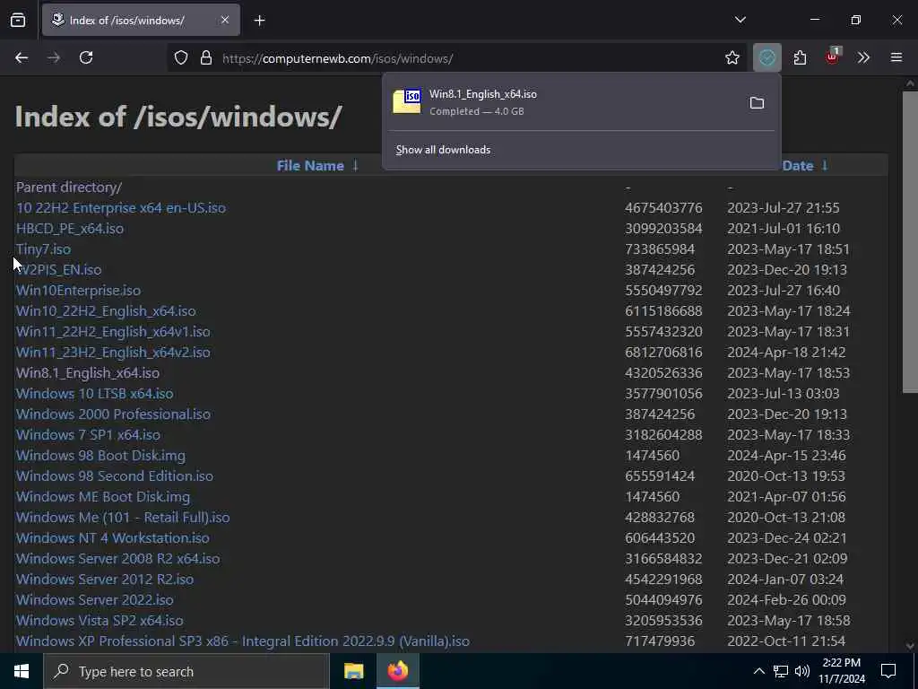The height and width of the screenshot is (689, 918).
Task: Open volume control tray icon
Action: click(x=802, y=671)
